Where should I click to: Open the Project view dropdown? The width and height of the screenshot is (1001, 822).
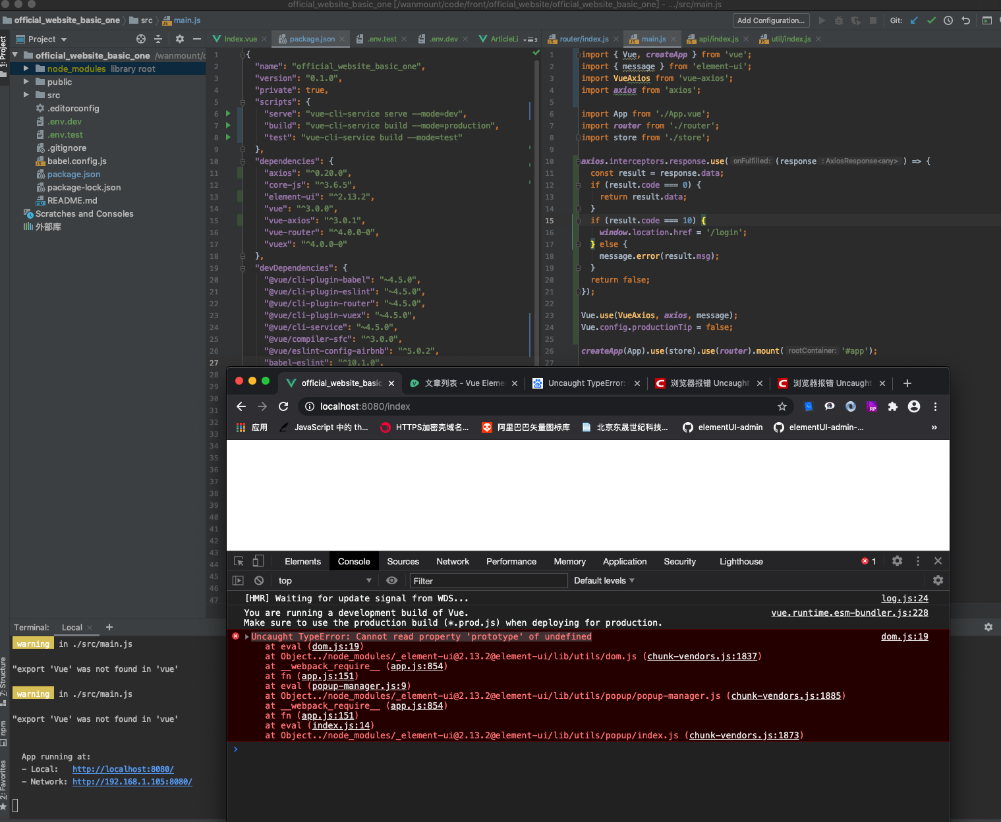pos(42,39)
